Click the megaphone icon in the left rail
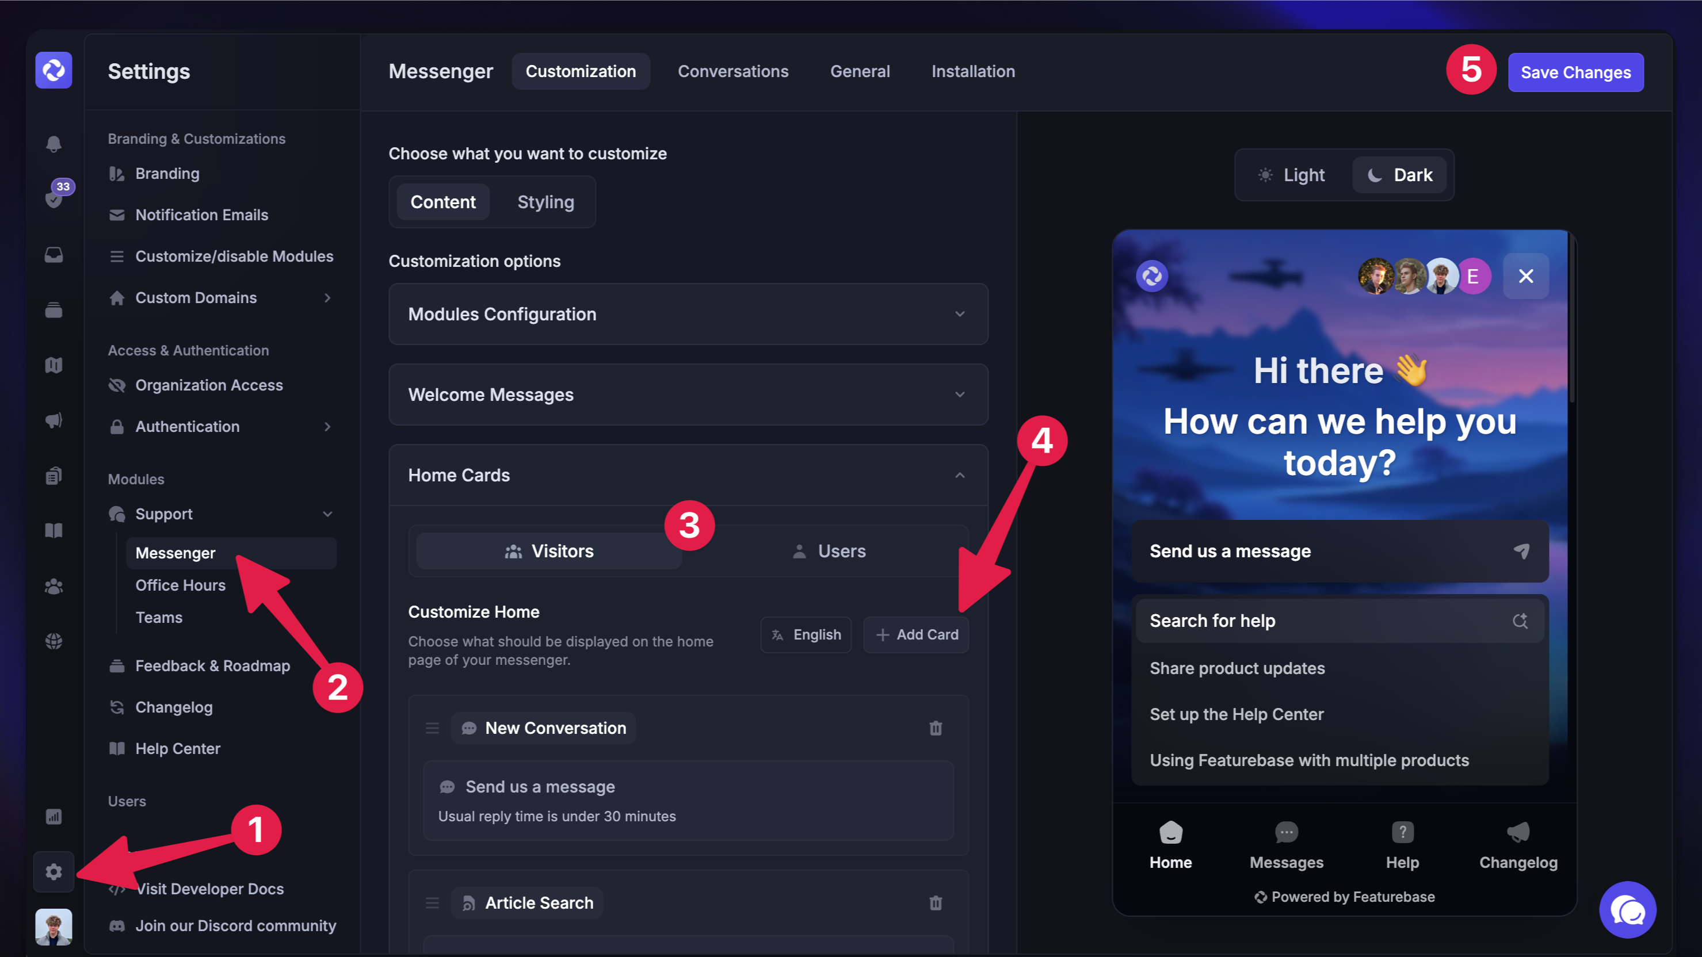Viewport: 1702px width, 957px height. [x=54, y=420]
